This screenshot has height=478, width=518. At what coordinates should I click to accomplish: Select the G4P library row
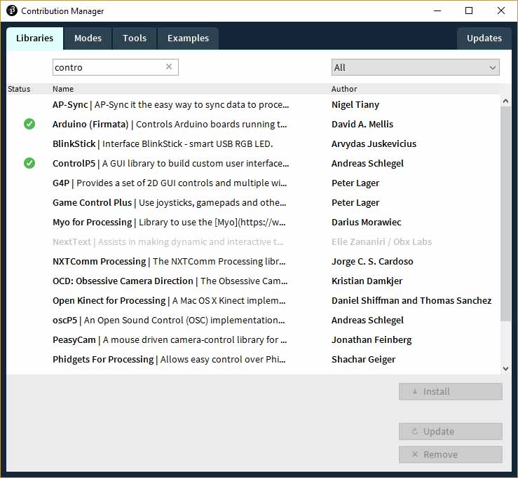[x=253, y=183]
